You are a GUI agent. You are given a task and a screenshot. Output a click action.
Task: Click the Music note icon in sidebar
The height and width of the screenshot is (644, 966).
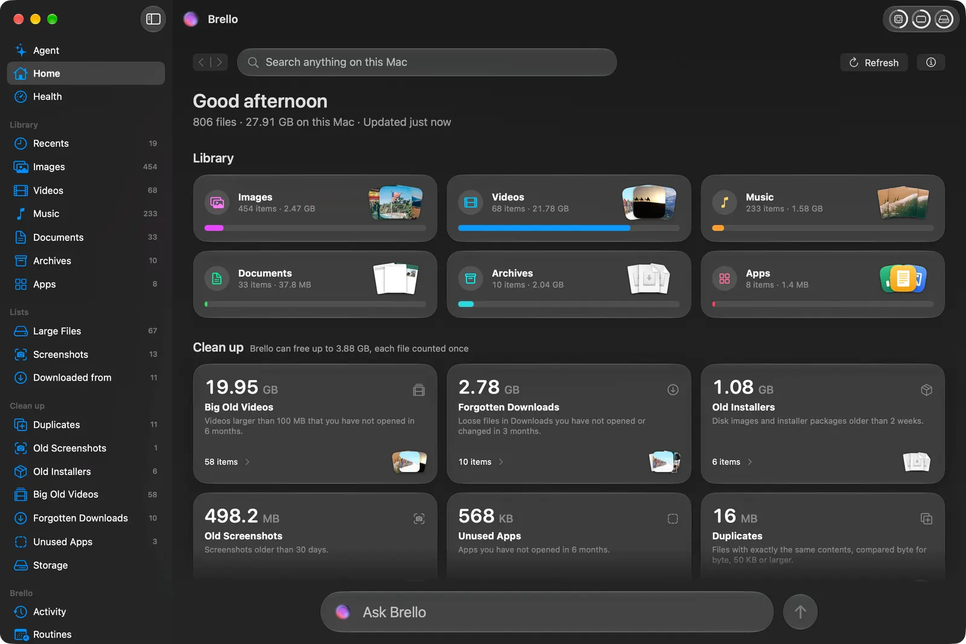pos(21,214)
